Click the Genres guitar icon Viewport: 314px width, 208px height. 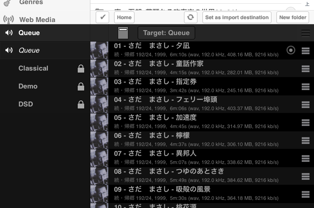point(7,3)
